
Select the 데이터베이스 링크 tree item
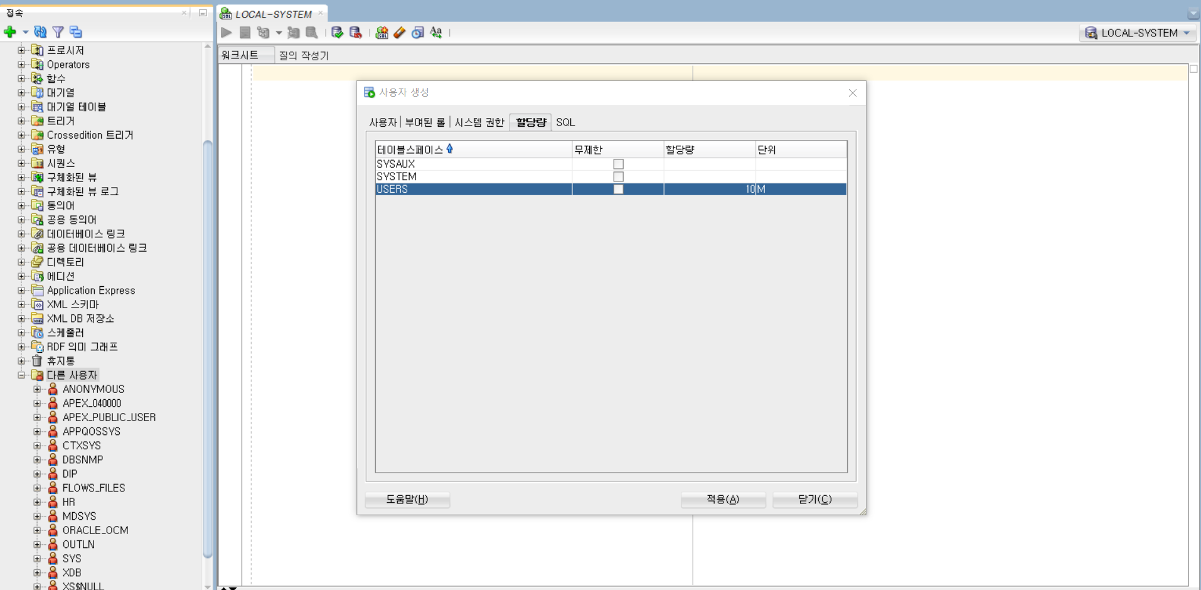click(x=86, y=233)
